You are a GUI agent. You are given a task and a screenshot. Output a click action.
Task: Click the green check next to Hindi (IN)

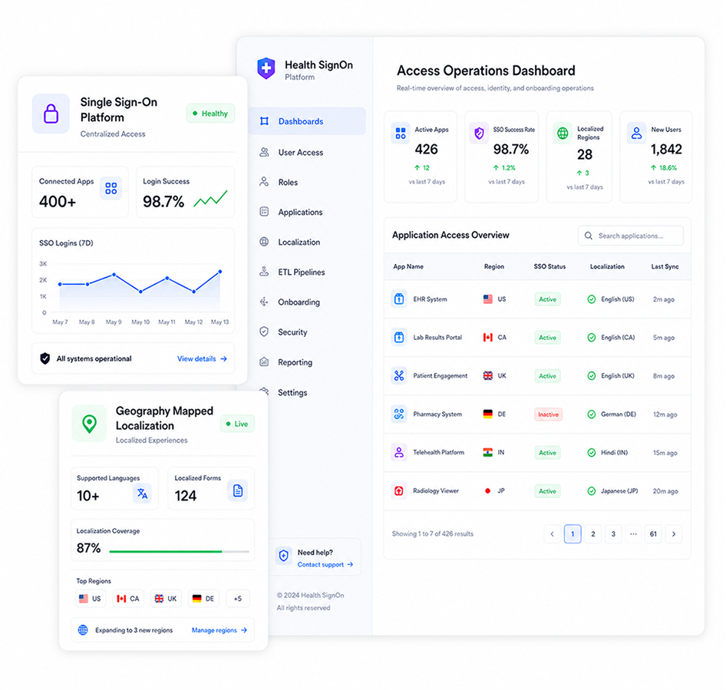coord(591,452)
